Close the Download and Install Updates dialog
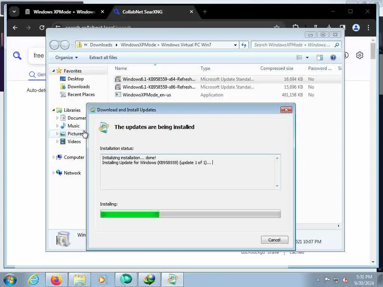The image size is (383, 287). pos(286,110)
